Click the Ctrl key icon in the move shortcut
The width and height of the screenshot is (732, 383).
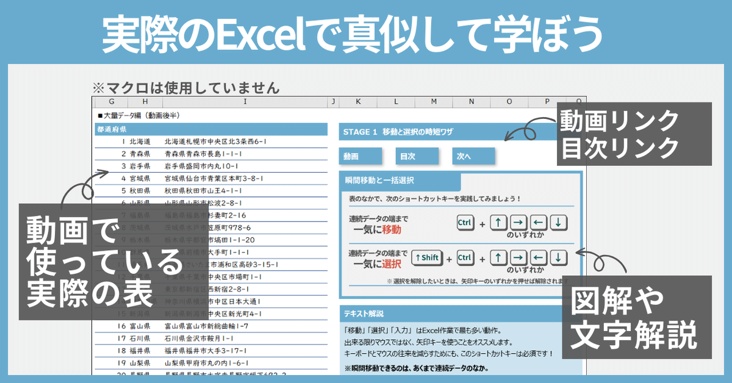point(465,221)
